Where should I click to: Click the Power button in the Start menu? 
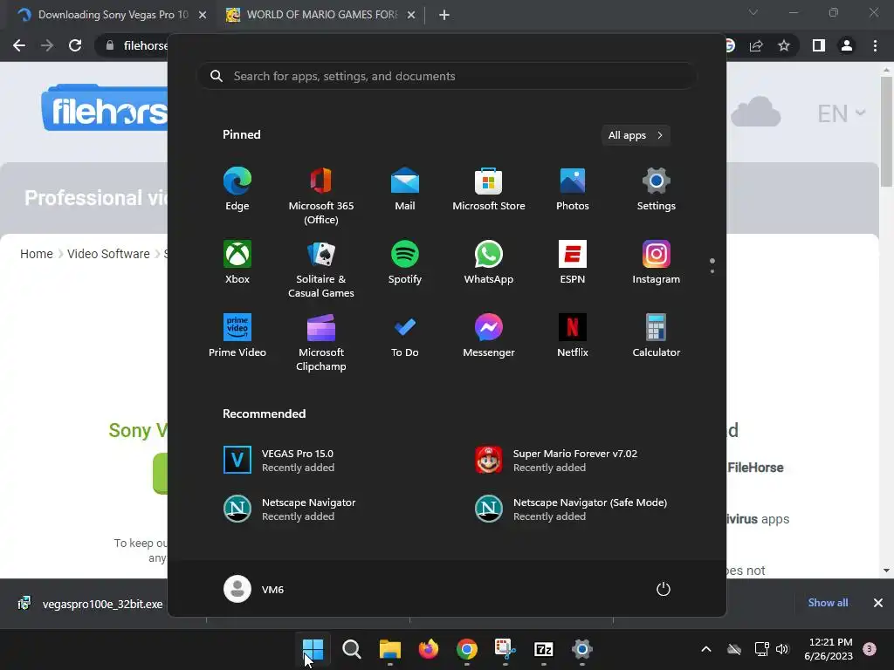[664, 589]
